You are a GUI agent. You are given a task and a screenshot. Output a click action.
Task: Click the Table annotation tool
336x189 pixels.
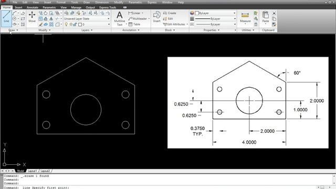click(134, 25)
